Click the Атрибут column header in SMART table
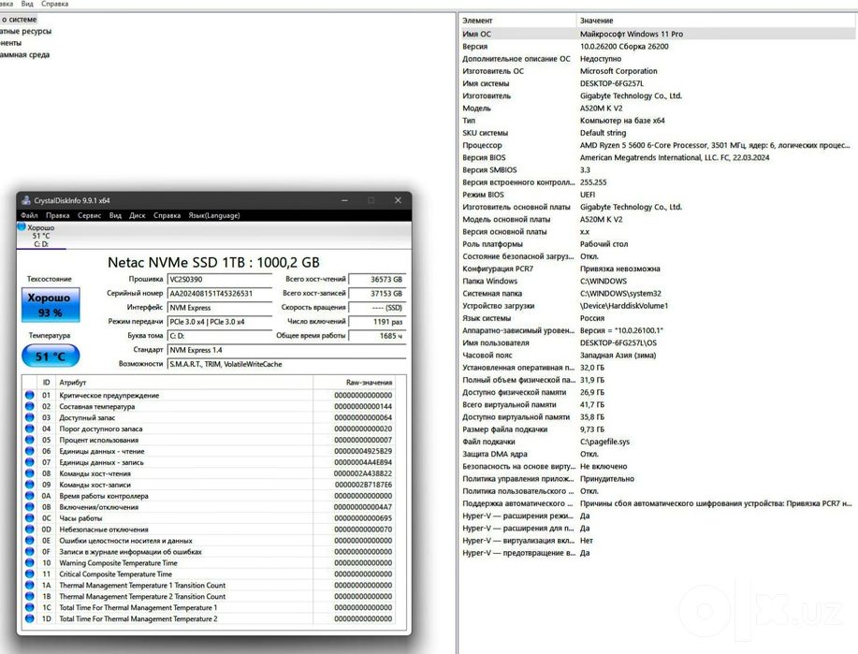 pos(184,383)
